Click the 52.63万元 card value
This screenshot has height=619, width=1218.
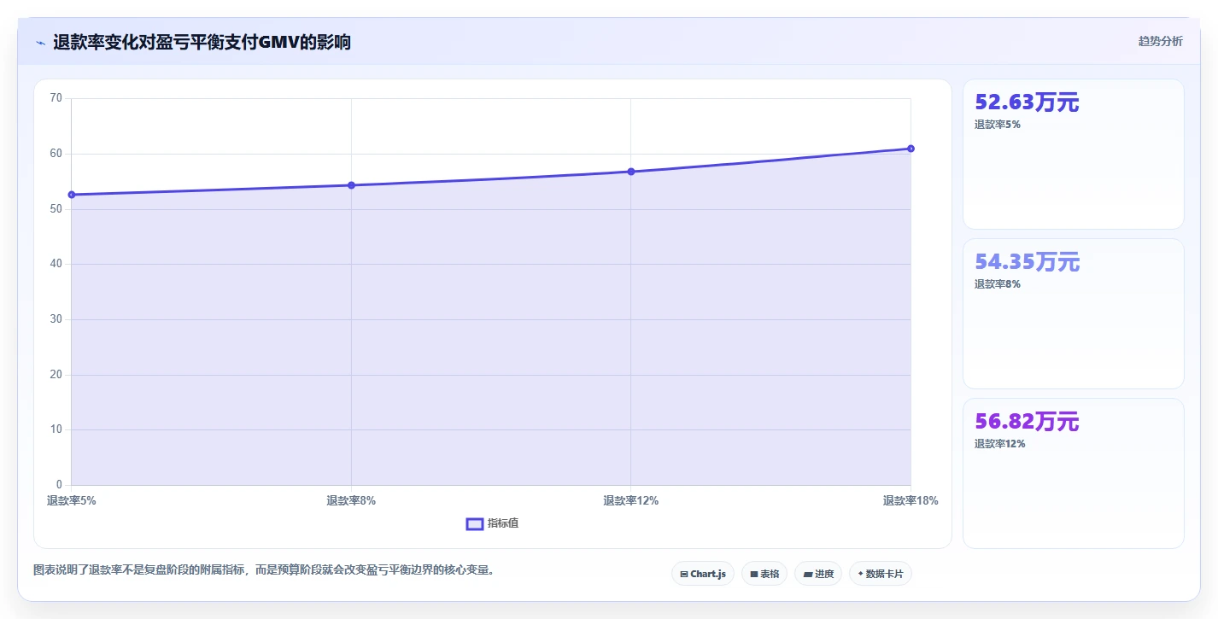(x=1027, y=102)
